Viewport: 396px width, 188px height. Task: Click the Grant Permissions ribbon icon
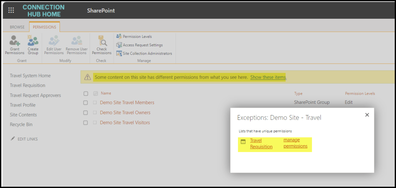tap(15, 41)
